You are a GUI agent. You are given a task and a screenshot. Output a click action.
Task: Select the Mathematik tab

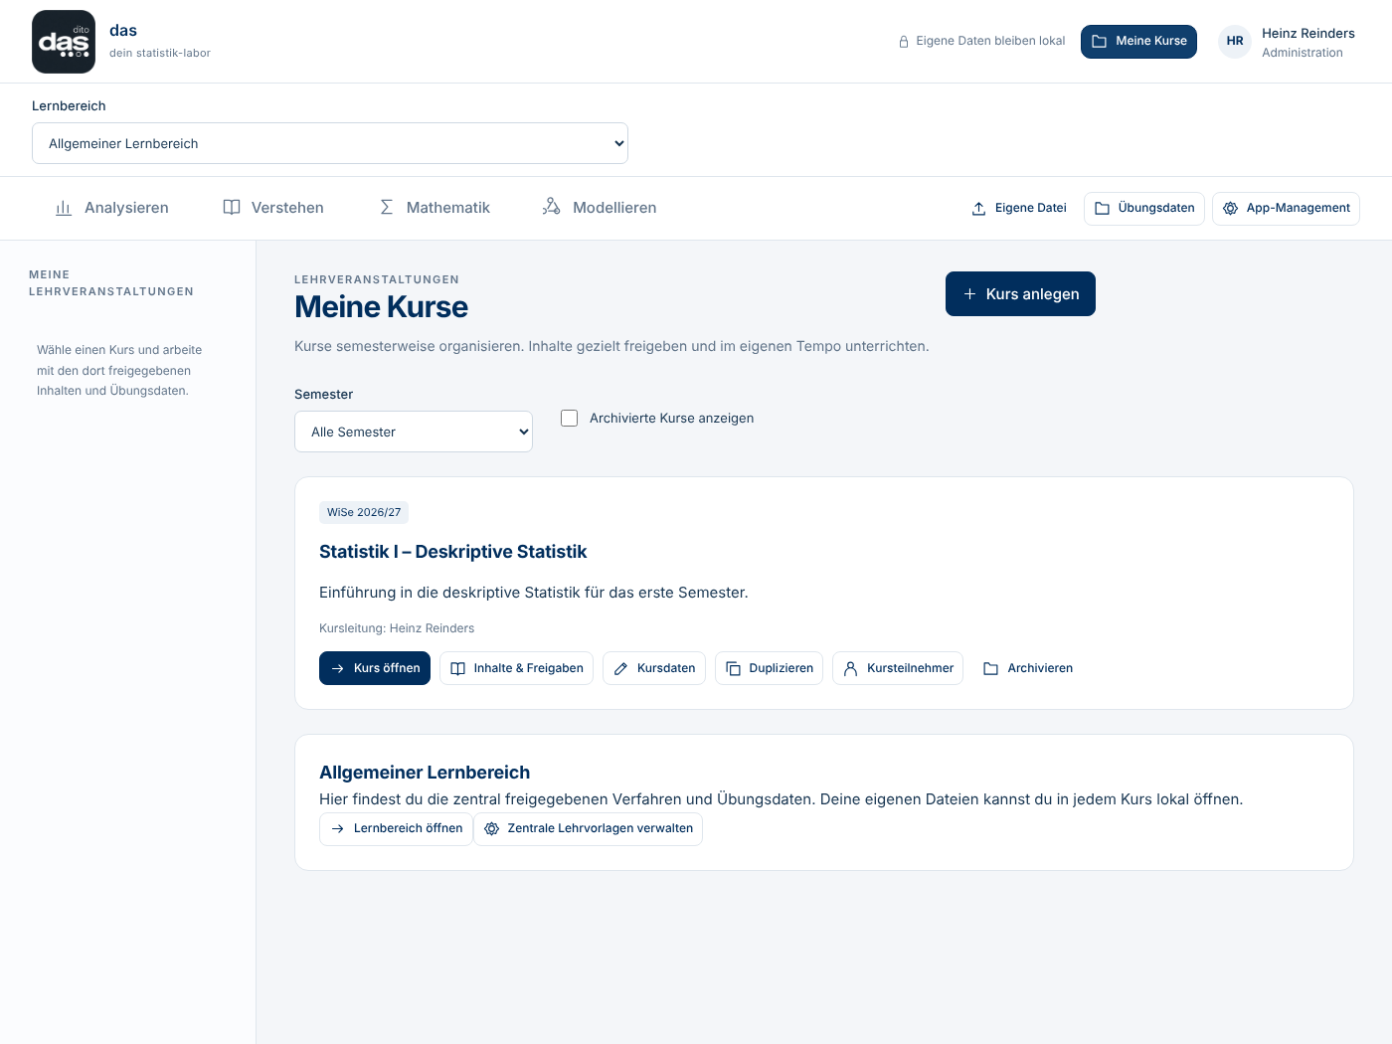[x=435, y=208]
